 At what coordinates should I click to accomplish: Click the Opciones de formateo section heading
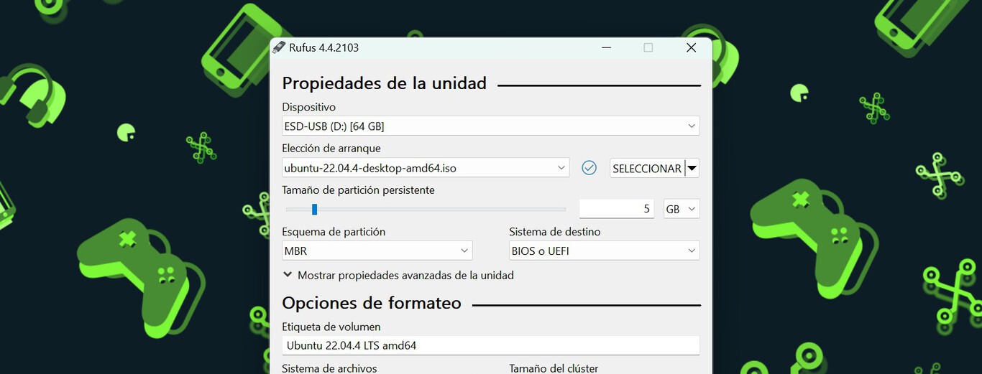(x=371, y=303)
